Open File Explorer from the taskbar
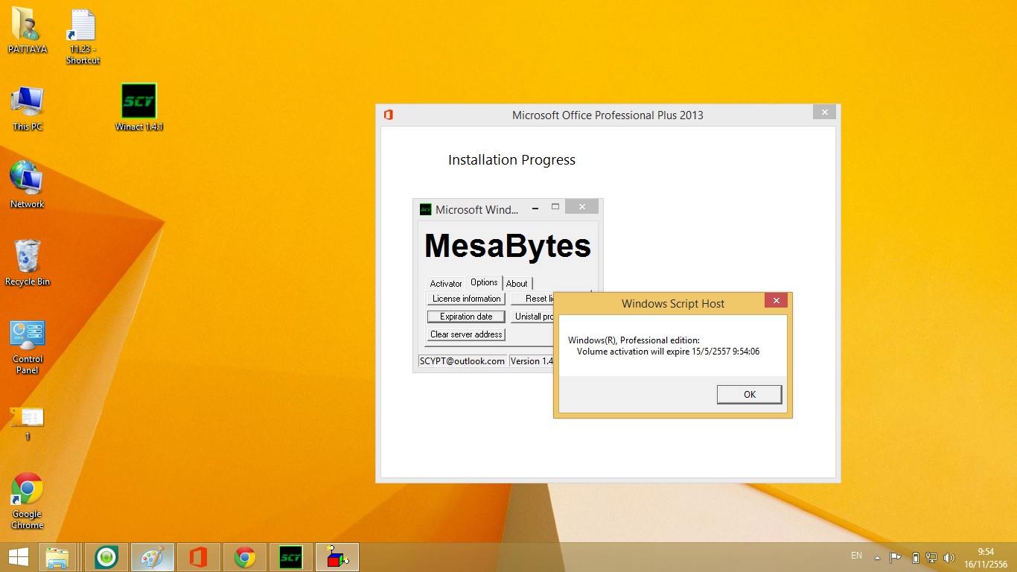This screenshot has width=1017, height=572. coord(57,557)
